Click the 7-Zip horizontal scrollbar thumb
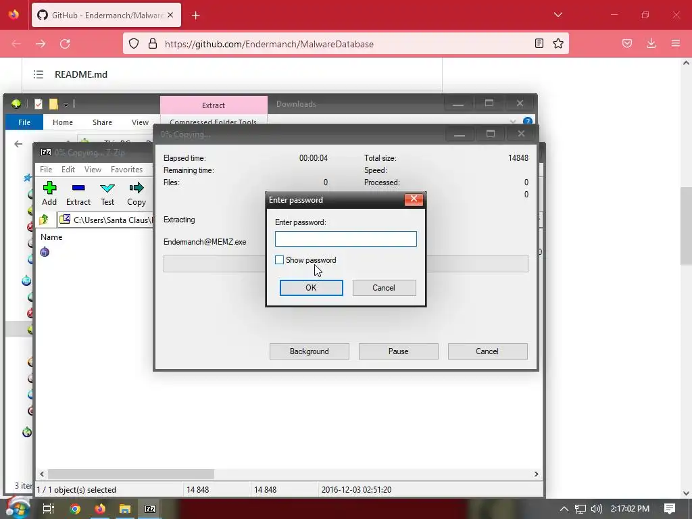The image size is (692, 519). (131, 474)
